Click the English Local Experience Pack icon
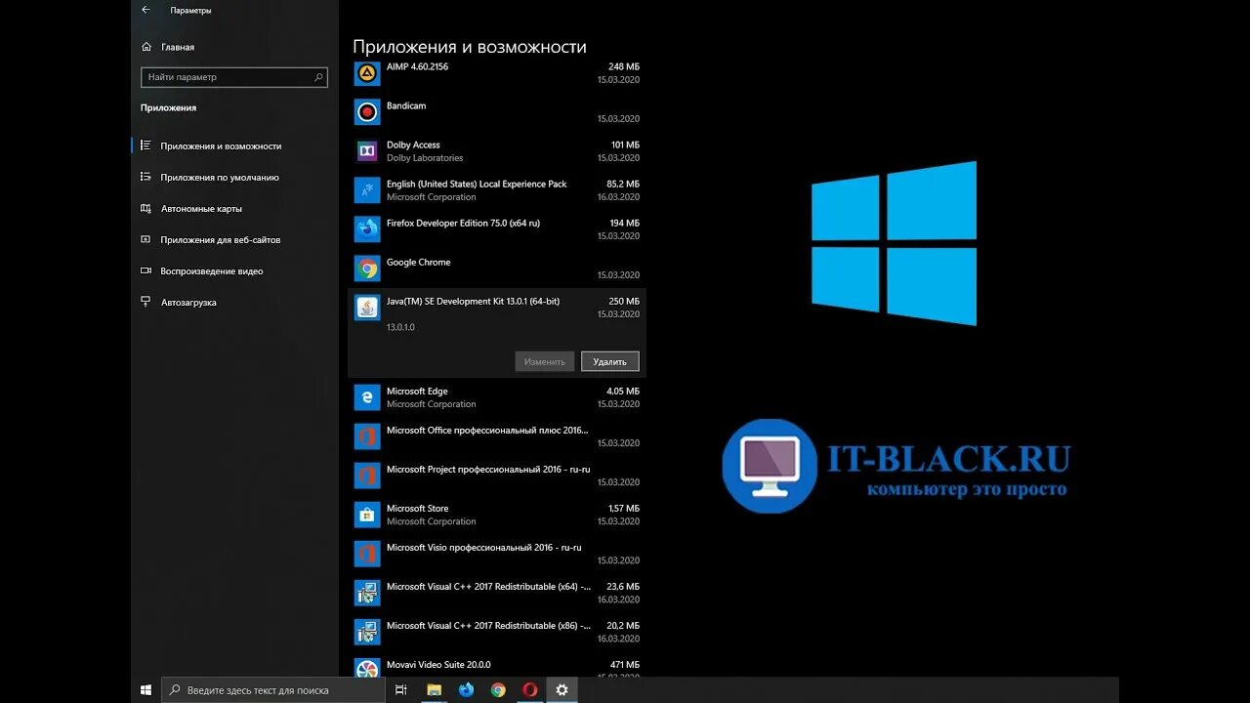Viewport: 1250px width, 703px height. point(367,190)
